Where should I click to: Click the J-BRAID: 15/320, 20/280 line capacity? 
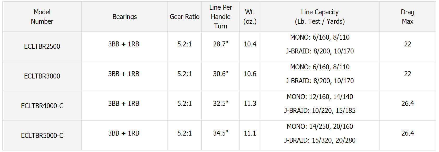pos(320,140)
